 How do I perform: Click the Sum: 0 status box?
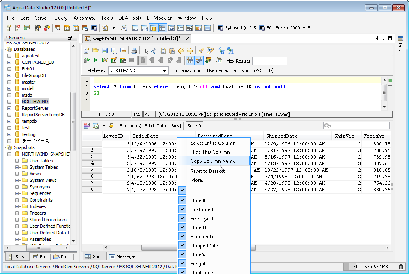[194, 126]
